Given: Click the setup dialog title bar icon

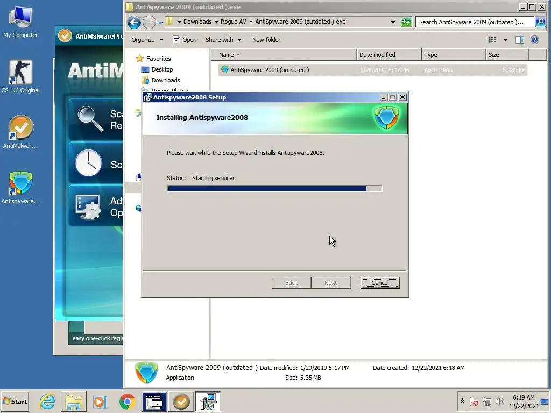Looking at the screenshot, I should [147, 98].
